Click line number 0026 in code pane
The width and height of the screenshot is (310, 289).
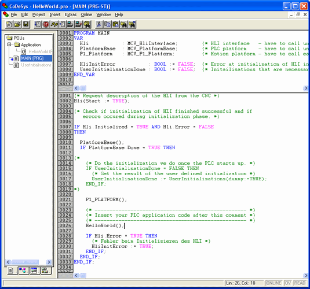(x=65, y=225)
